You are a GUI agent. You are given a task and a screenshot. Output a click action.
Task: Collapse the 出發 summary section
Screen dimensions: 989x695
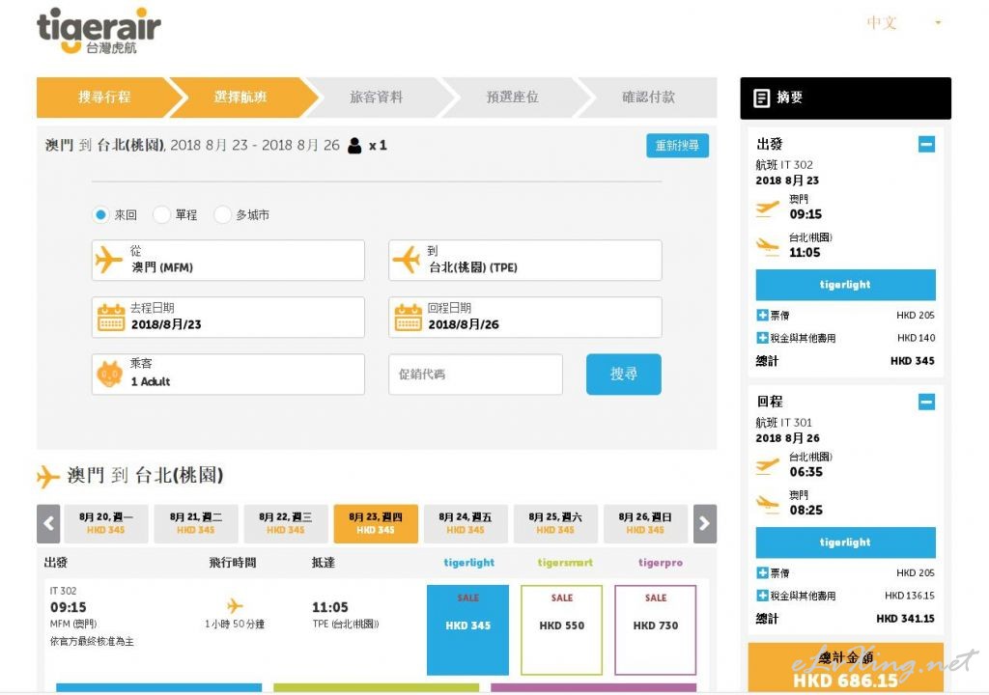pos(926,144)
